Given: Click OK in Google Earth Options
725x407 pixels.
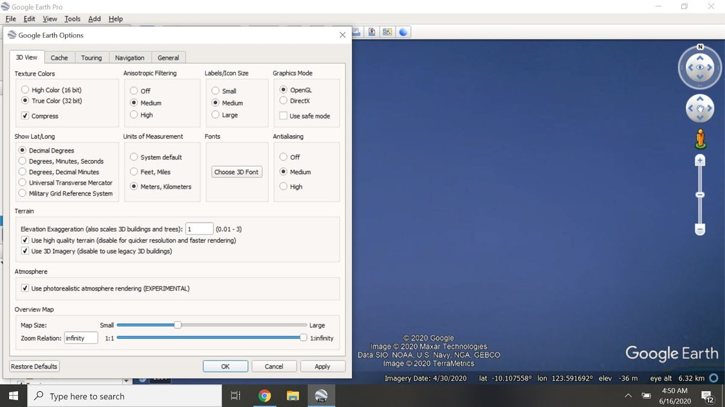Looking at the screenshot, I should click(x=225, y=366).
